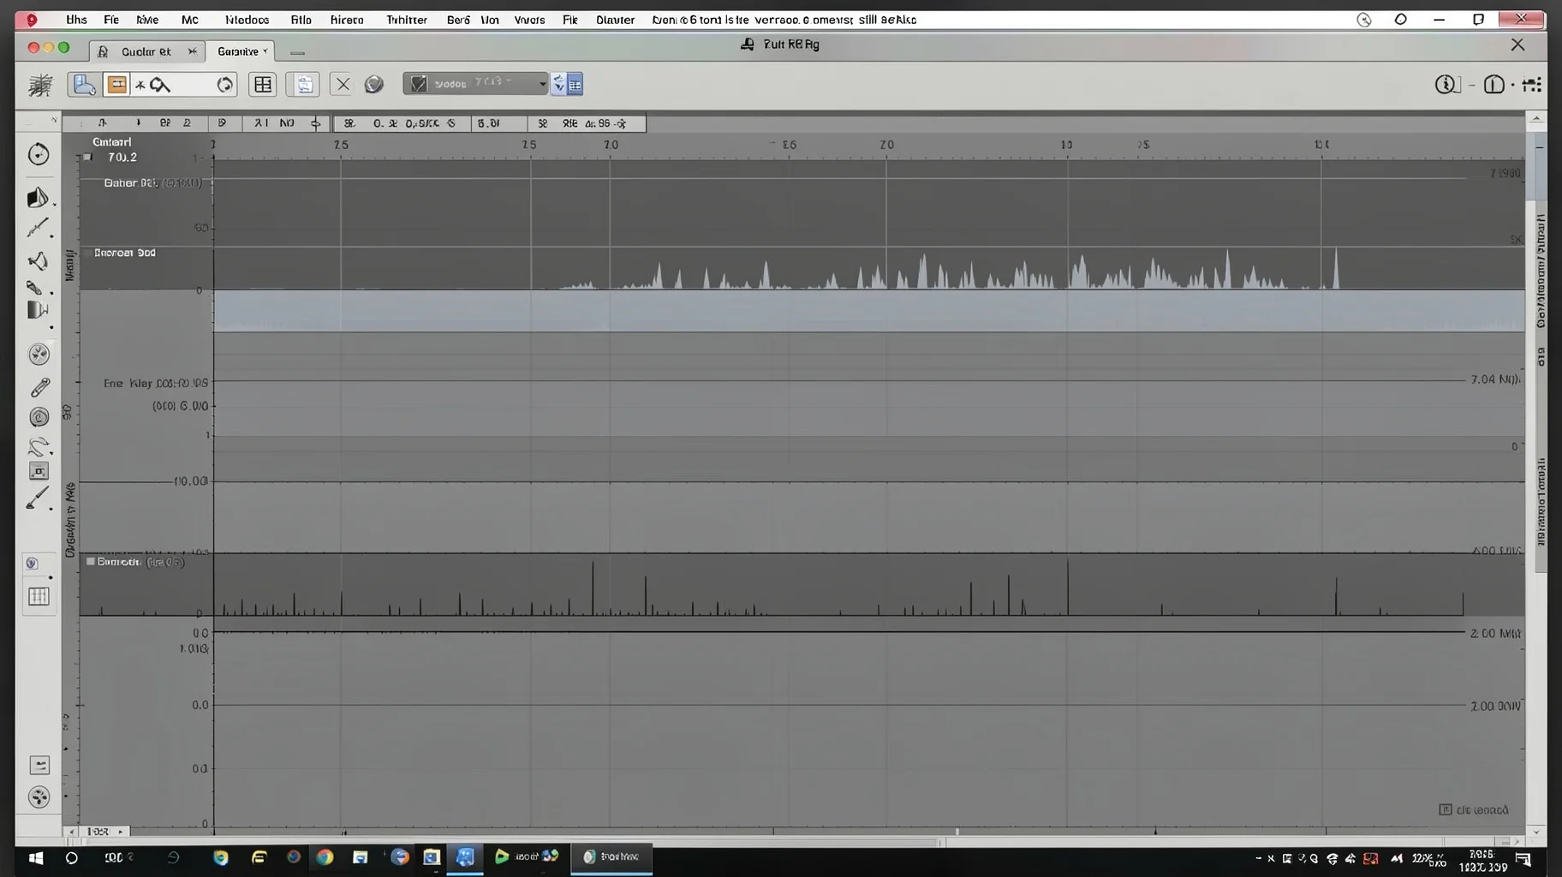Click the gray sphere icon in toolbar
Viewport: 1562px width, 877px height.
tap(373, 84)
